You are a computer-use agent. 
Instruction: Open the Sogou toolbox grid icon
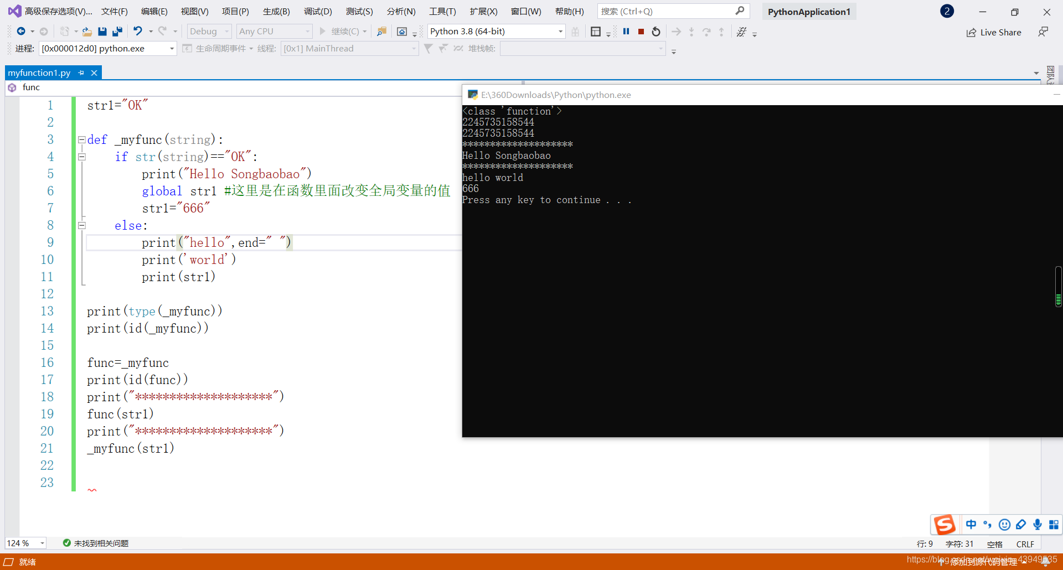(x=1054, y=524)
